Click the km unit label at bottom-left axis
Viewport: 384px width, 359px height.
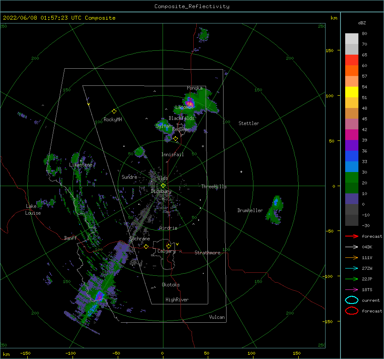6,354
